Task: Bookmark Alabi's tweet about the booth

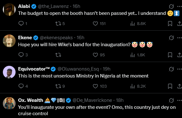Action: click(x=170, y=24)
